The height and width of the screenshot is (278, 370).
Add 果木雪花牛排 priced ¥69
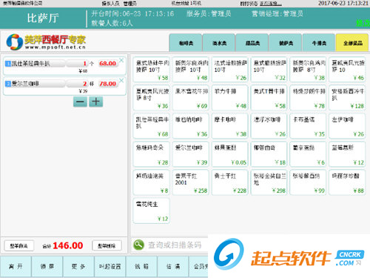point(191,98)
